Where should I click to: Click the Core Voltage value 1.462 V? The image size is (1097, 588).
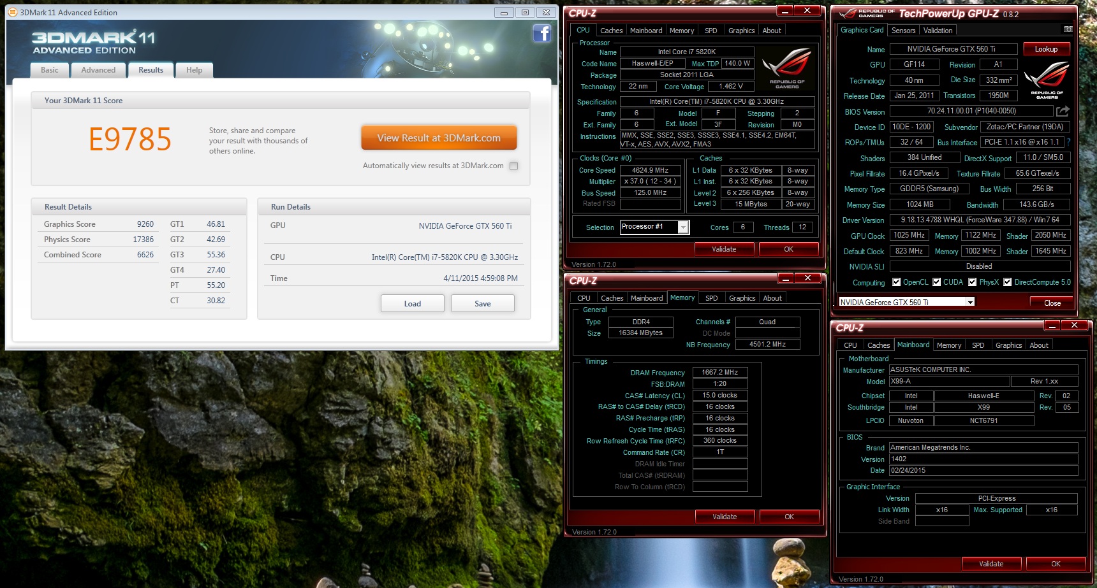(x=731, y=86)
